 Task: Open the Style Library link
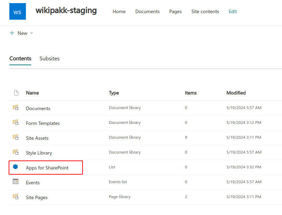[x=39, y=153]
